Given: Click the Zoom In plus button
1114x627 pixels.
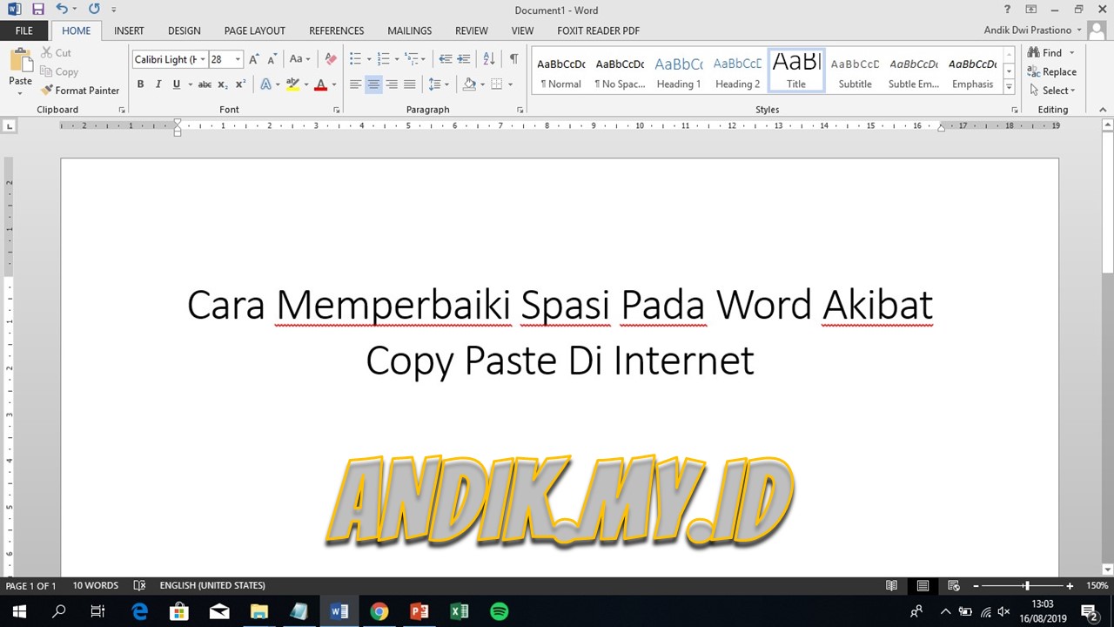Looking at the screenshot, I should pos(1070,586).
